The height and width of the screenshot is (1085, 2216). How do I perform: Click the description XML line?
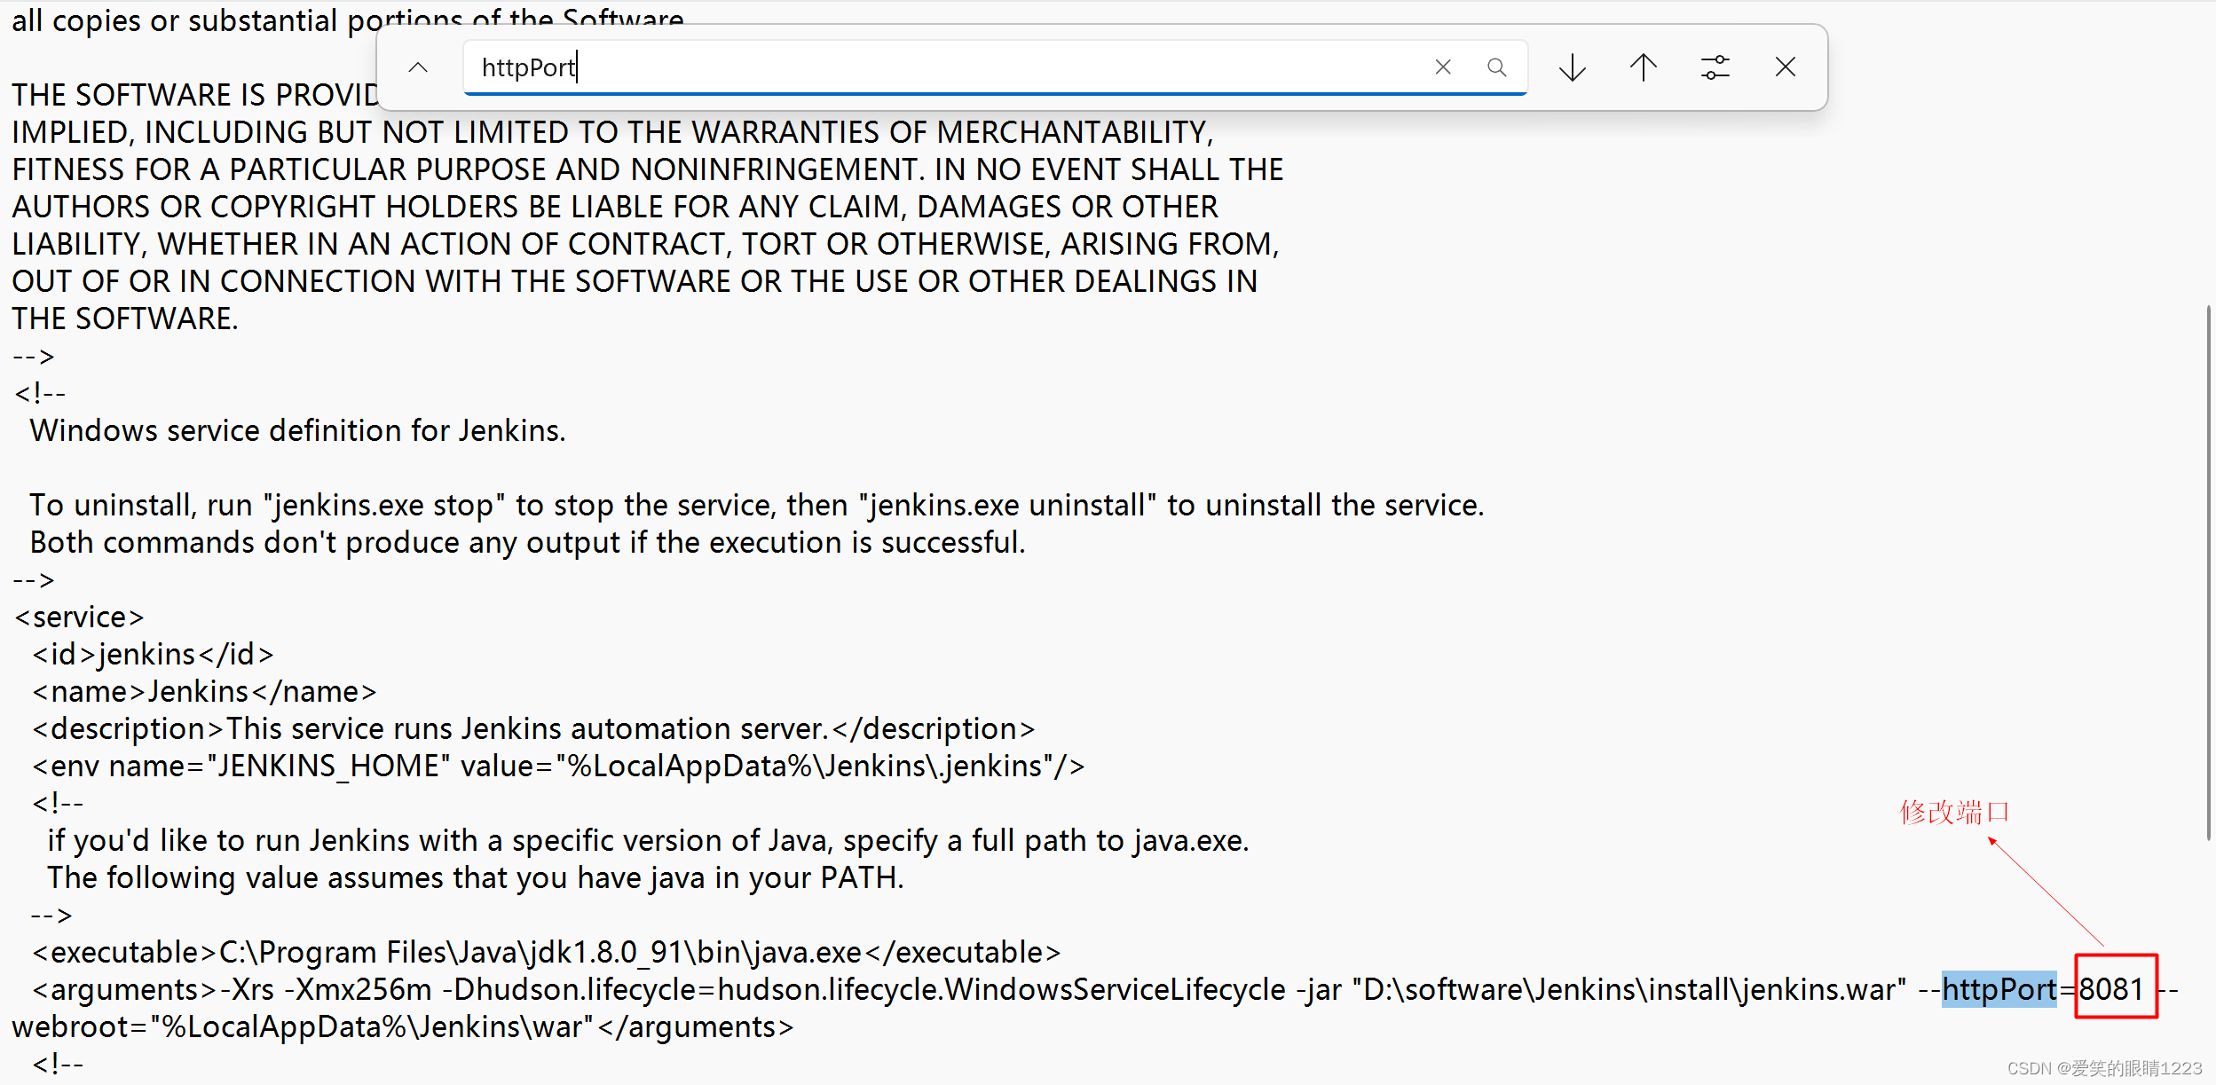532,728
